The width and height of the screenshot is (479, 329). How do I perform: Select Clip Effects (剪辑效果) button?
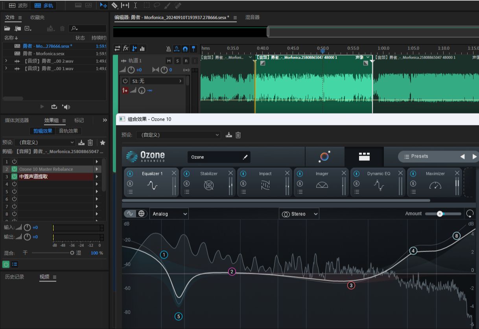(x=43, y=131)
